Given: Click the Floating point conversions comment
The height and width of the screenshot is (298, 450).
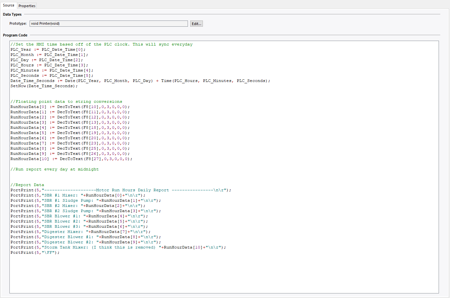Looking at the screenshot, I should coord(66,101).
